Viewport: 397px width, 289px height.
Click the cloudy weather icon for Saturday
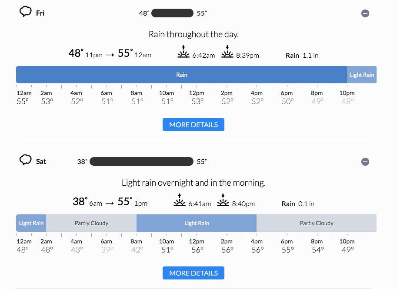pyautogui.click(x=26, y=160)
